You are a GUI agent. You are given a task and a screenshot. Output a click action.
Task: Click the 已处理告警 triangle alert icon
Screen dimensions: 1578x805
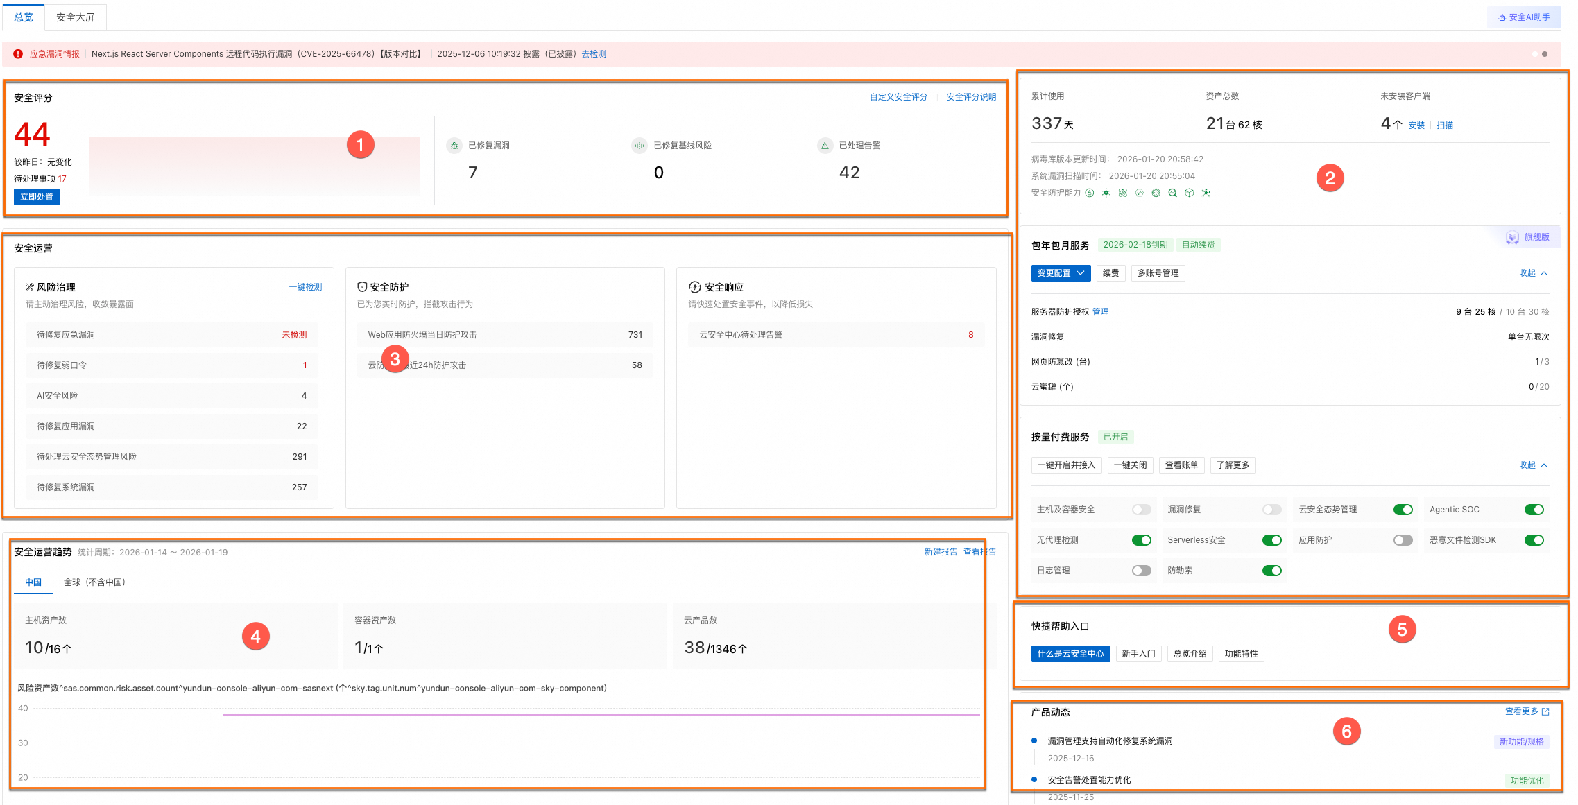(825, 146)
